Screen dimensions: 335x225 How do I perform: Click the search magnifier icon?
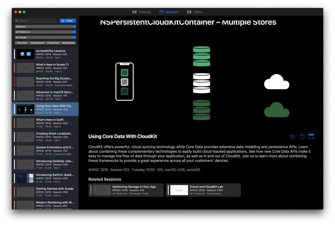coord(17,21)
